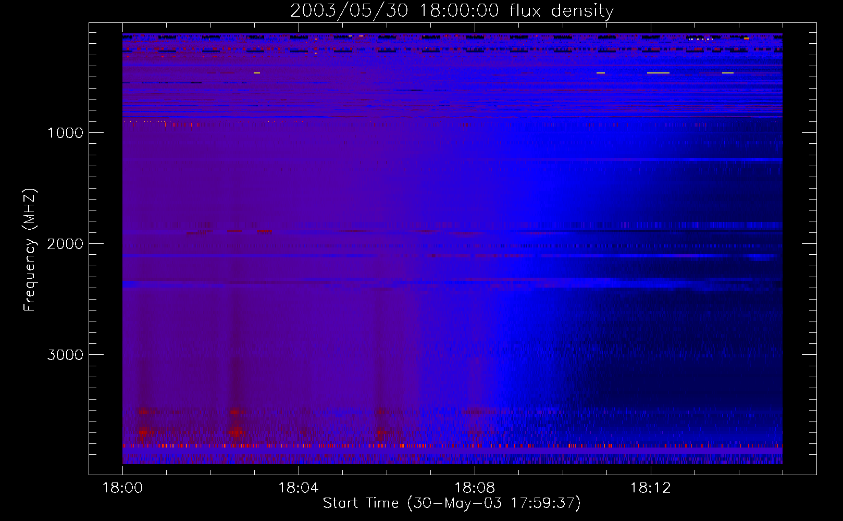This screenshot has height=521, width=843.
Task: Click the 'Start Time (30-May-03 17:59:37)' label
Action: pyautogui.click(x=452, y=503)
